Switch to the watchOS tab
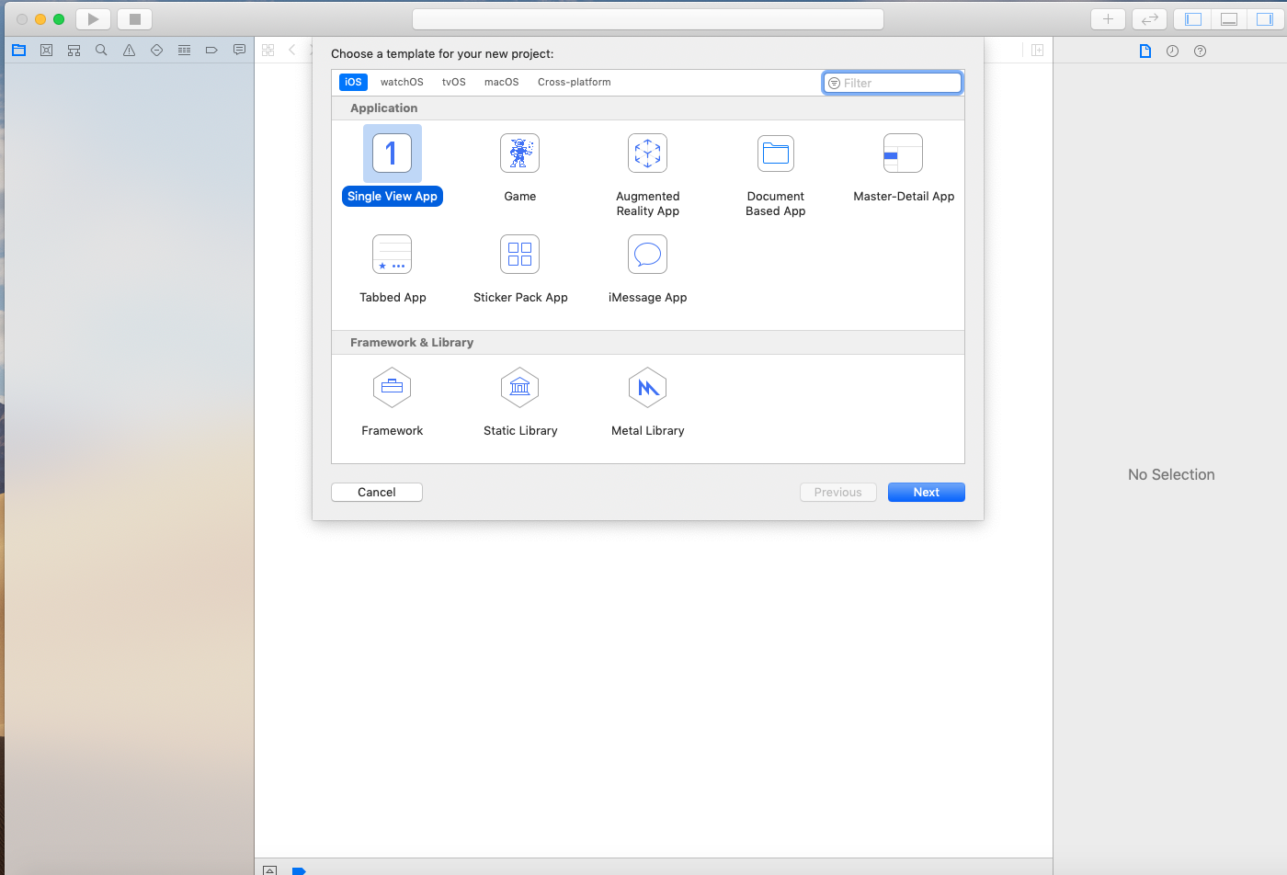The height and width of the screenshot is (875, 1287). point(402,82)
